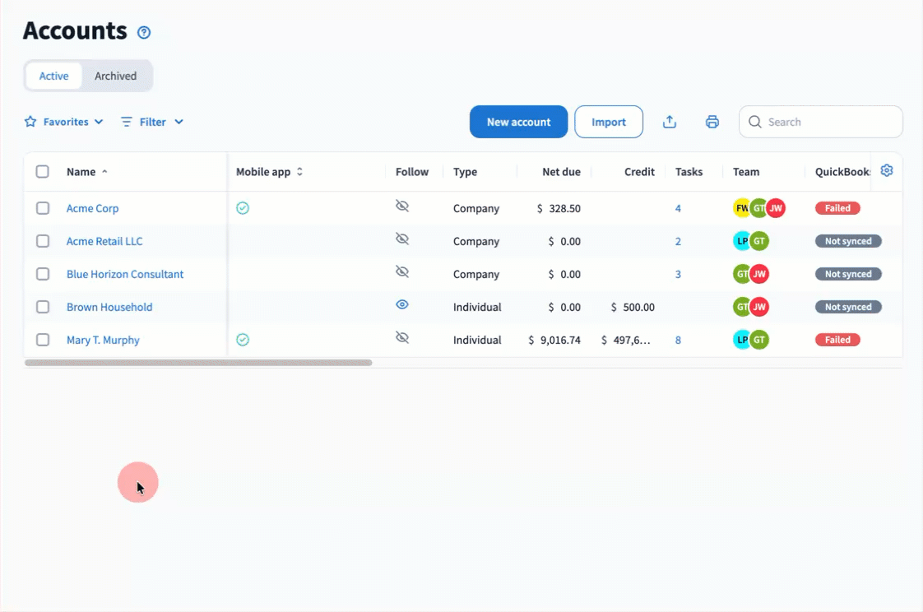Click mobile app checkmark icon for Acme Corp
Viewport: 923px width, 612px height.
click(243, 208)
